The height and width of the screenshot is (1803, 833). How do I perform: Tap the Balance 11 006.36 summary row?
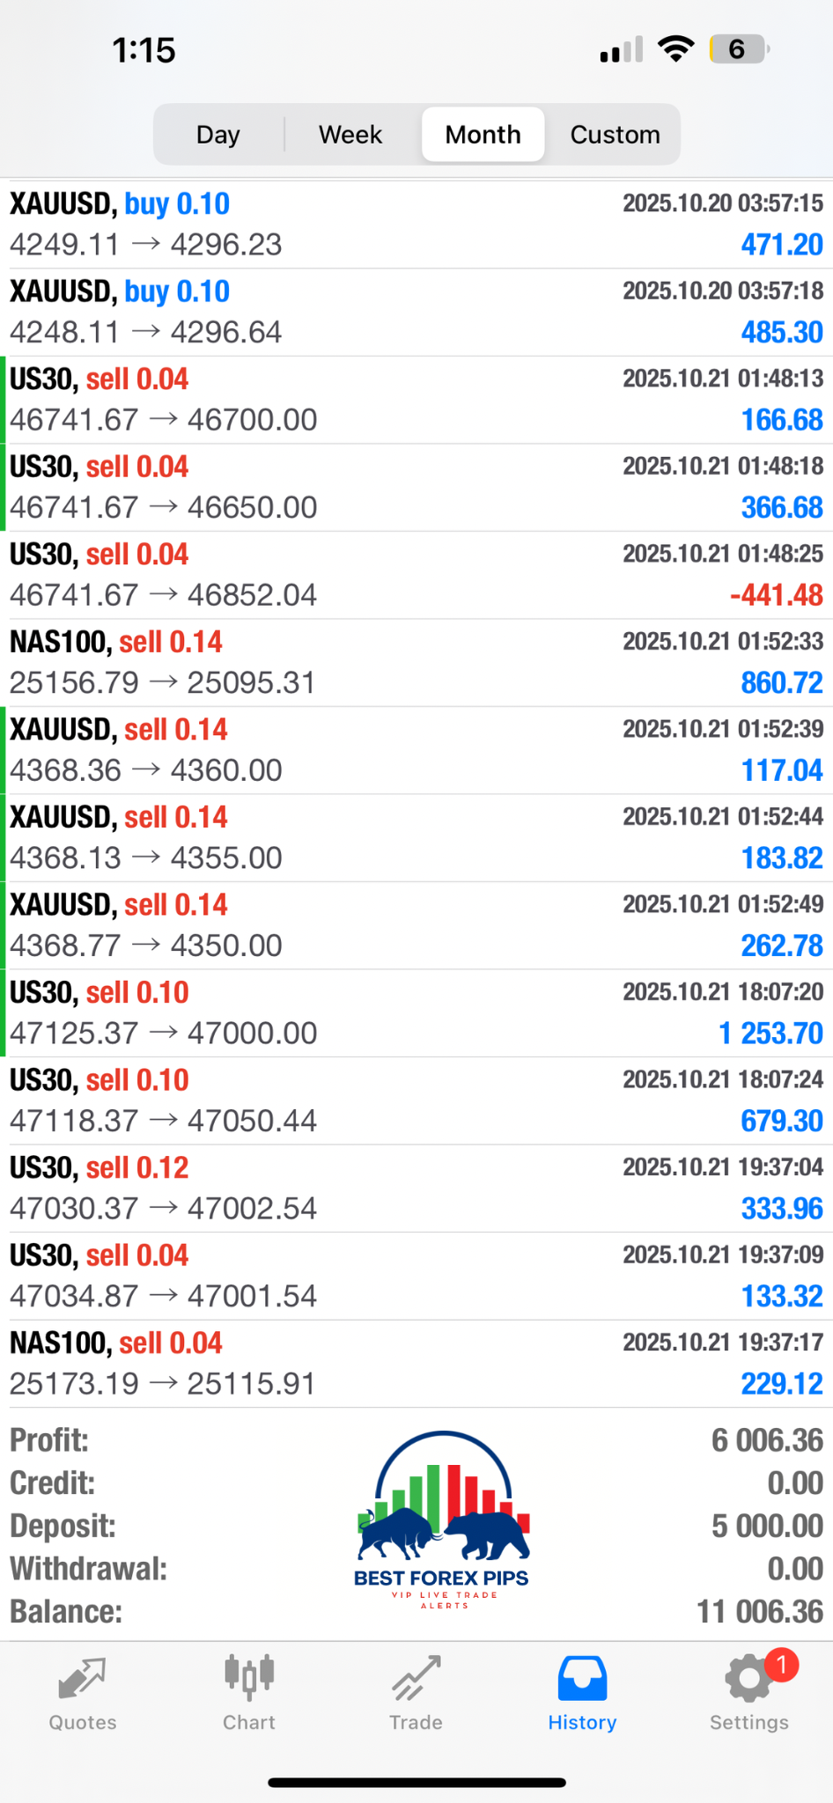[416, 1612]
